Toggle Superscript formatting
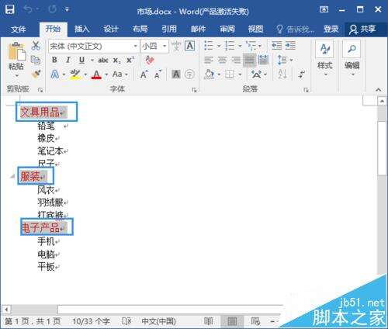Screen dimensions: 388x329 tap(130, 60)
